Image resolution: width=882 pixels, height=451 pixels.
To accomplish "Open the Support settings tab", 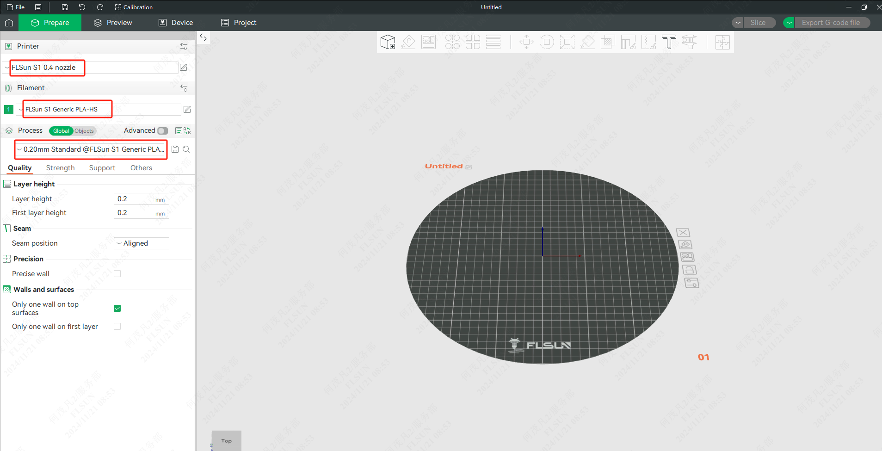I will pyautogui.click(x=102, y=168).
